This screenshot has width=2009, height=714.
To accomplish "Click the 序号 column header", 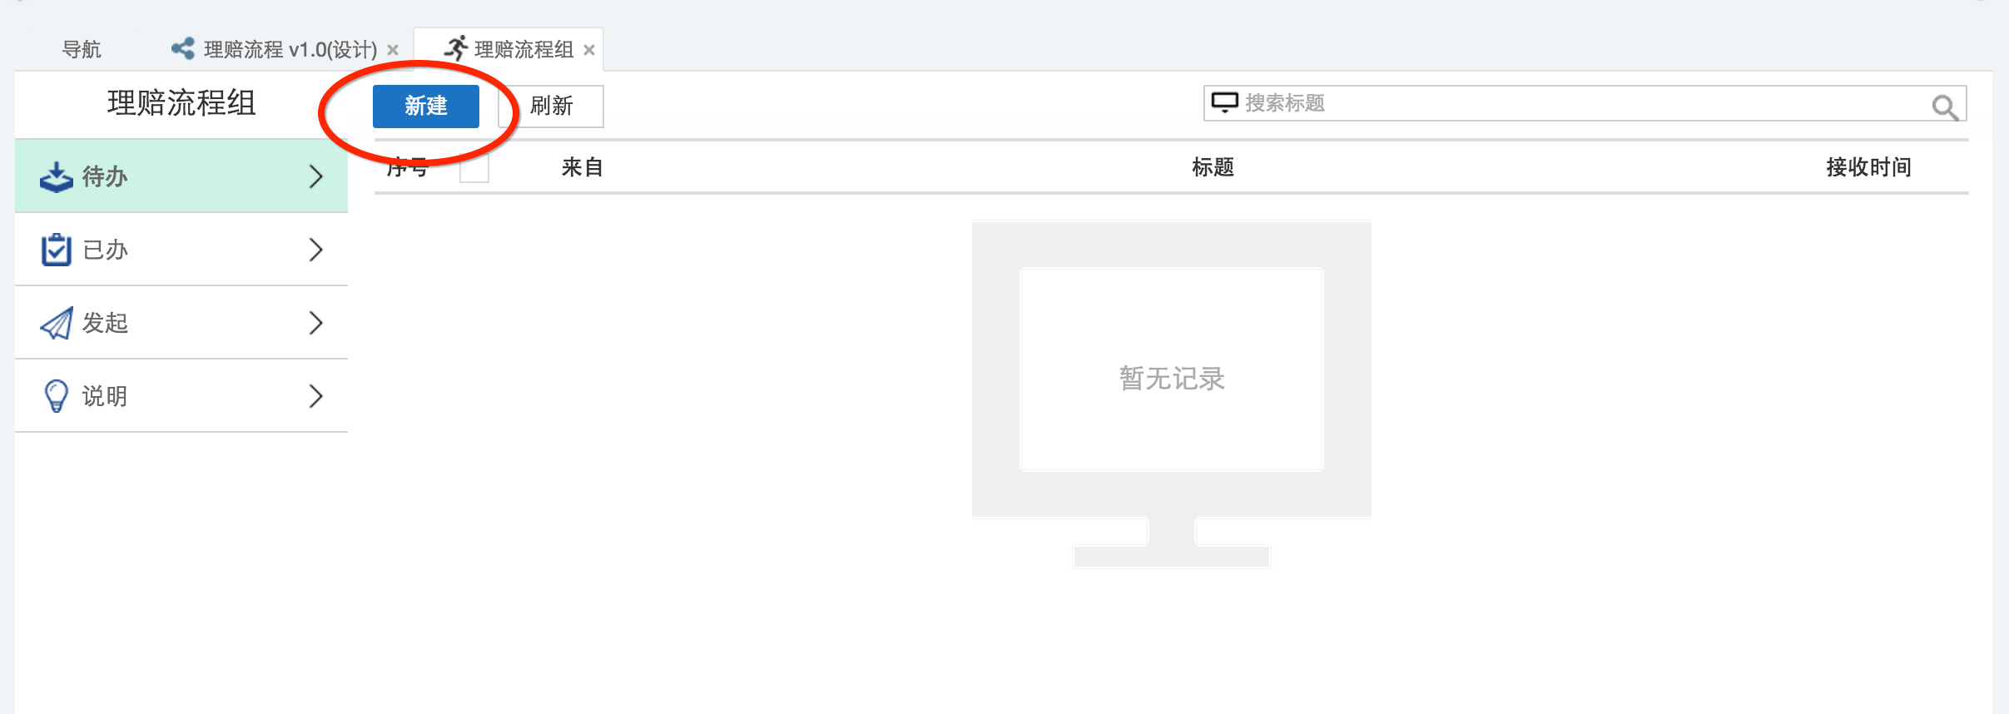I will [407, 167].
